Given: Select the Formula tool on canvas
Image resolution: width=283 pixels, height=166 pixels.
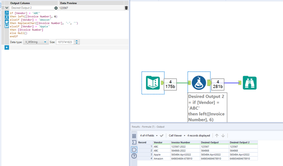Looking at the screenshot, I should point(199,83).
